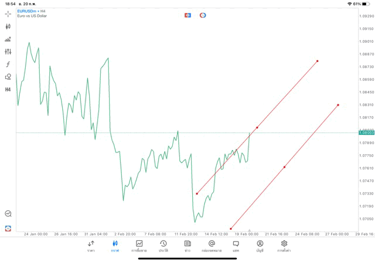The height and width of the screenshot is (262, 375).
Task: Open the red-blue one-click trading panel
Action: click(x=187, y=15)
